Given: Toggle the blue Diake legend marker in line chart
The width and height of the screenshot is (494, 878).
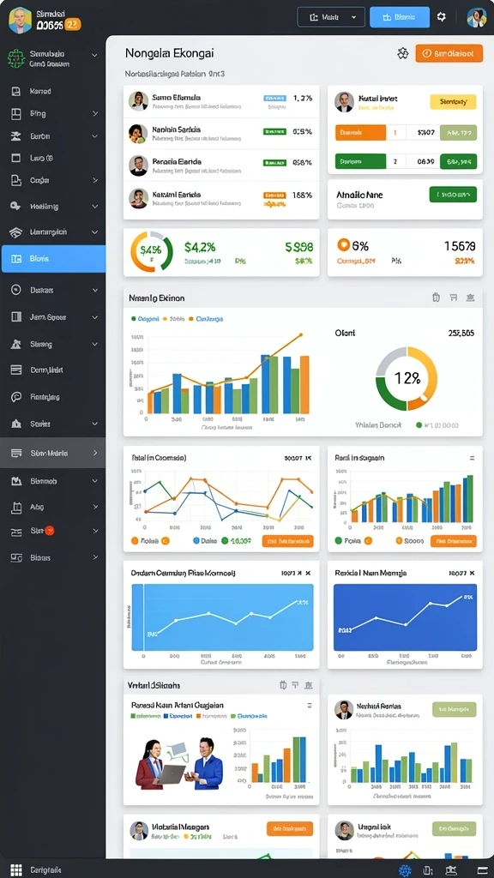Looking at the screenshot, I should (x=196, y=541).
